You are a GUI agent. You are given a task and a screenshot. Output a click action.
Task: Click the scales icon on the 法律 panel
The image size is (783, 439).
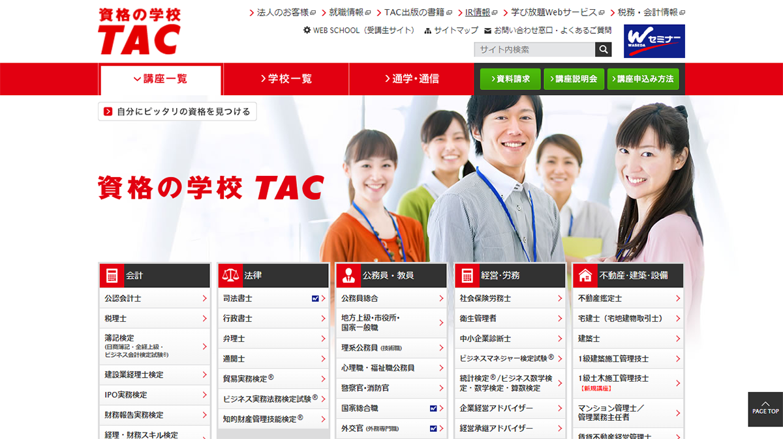(x=230, y=275)
